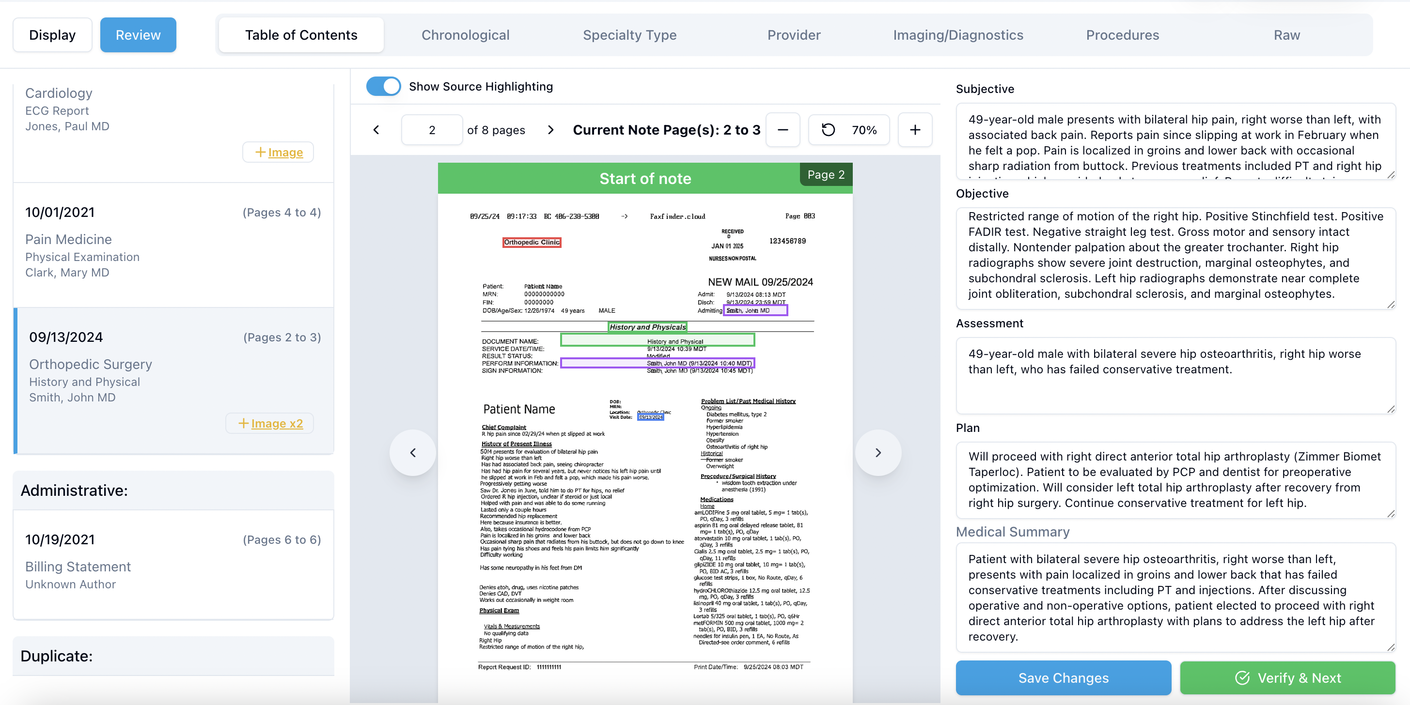
Task: Click 'Current Note Page(s): 2 to 3' label
Action: [x=666, y=130]
